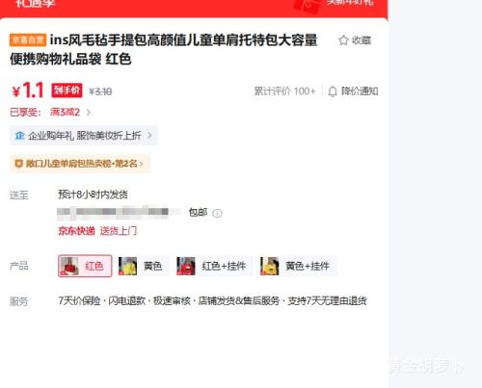
Task: Select the 黄色 product option
Action: click(x=144, y=266)
